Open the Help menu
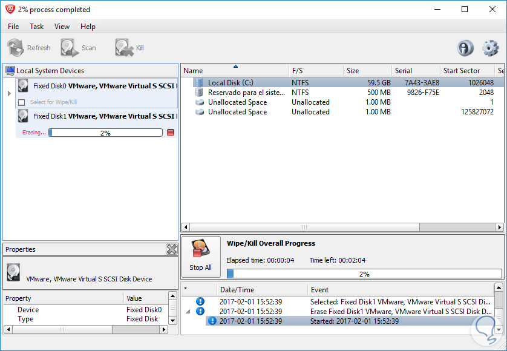Screen dimensions: 507x351 coord(88,27)
